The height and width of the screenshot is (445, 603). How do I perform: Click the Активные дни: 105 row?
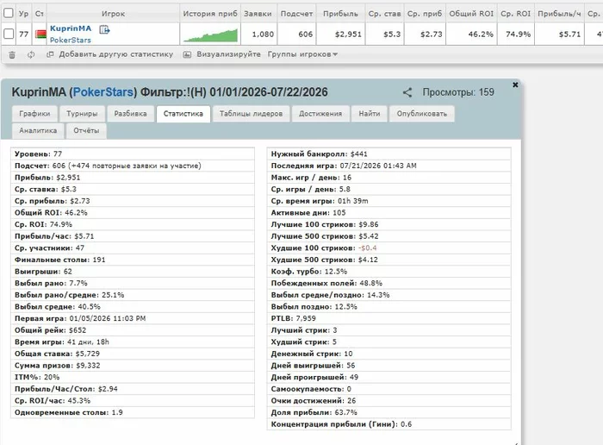click(389, 213)
